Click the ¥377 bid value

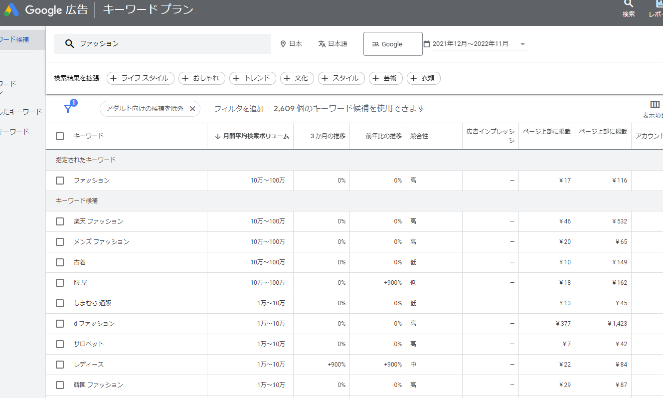click(563, 324)
